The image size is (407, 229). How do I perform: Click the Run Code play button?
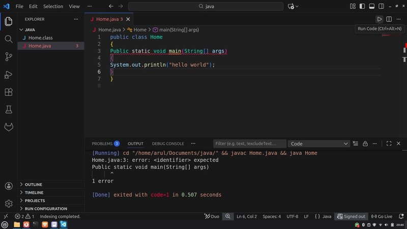[x=380, y=19]
